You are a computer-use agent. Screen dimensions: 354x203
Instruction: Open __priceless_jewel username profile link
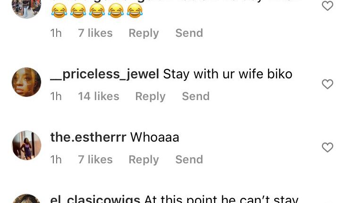point(104,74)
